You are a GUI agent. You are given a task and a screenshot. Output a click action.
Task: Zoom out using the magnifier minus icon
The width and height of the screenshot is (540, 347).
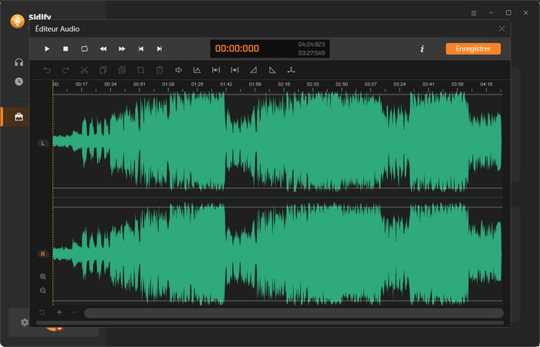(x=42, y=291)
